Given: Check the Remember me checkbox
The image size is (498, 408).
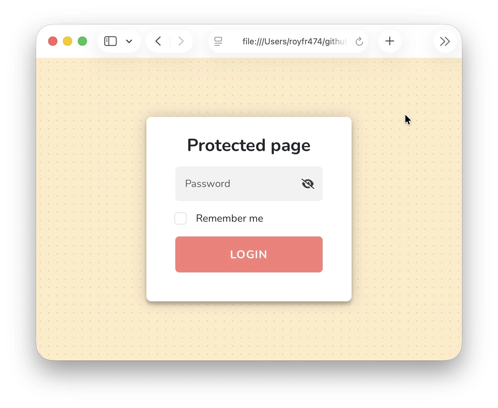Looking at the screenshot, I should (180, 218).
